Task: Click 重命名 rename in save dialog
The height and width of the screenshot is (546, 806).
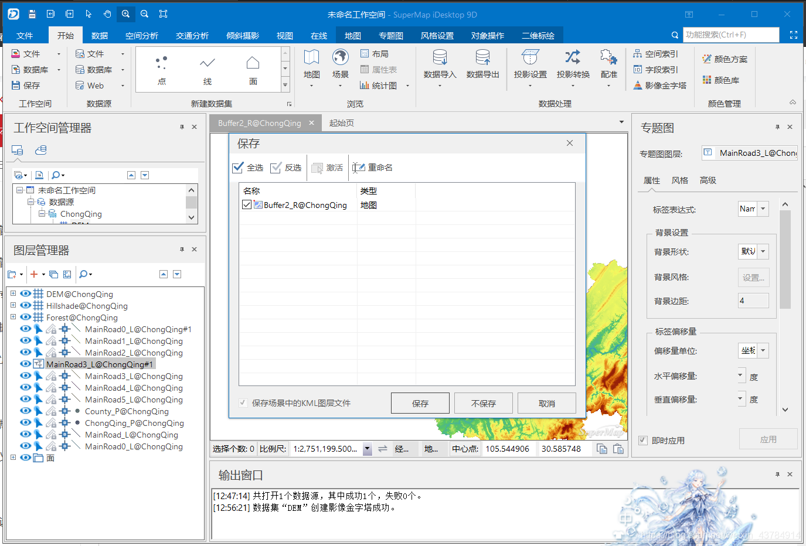Action: coord(373,168)
